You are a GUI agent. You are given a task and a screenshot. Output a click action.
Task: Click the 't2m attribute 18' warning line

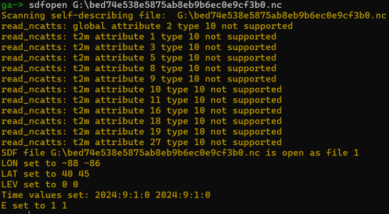tap(141, 121)
